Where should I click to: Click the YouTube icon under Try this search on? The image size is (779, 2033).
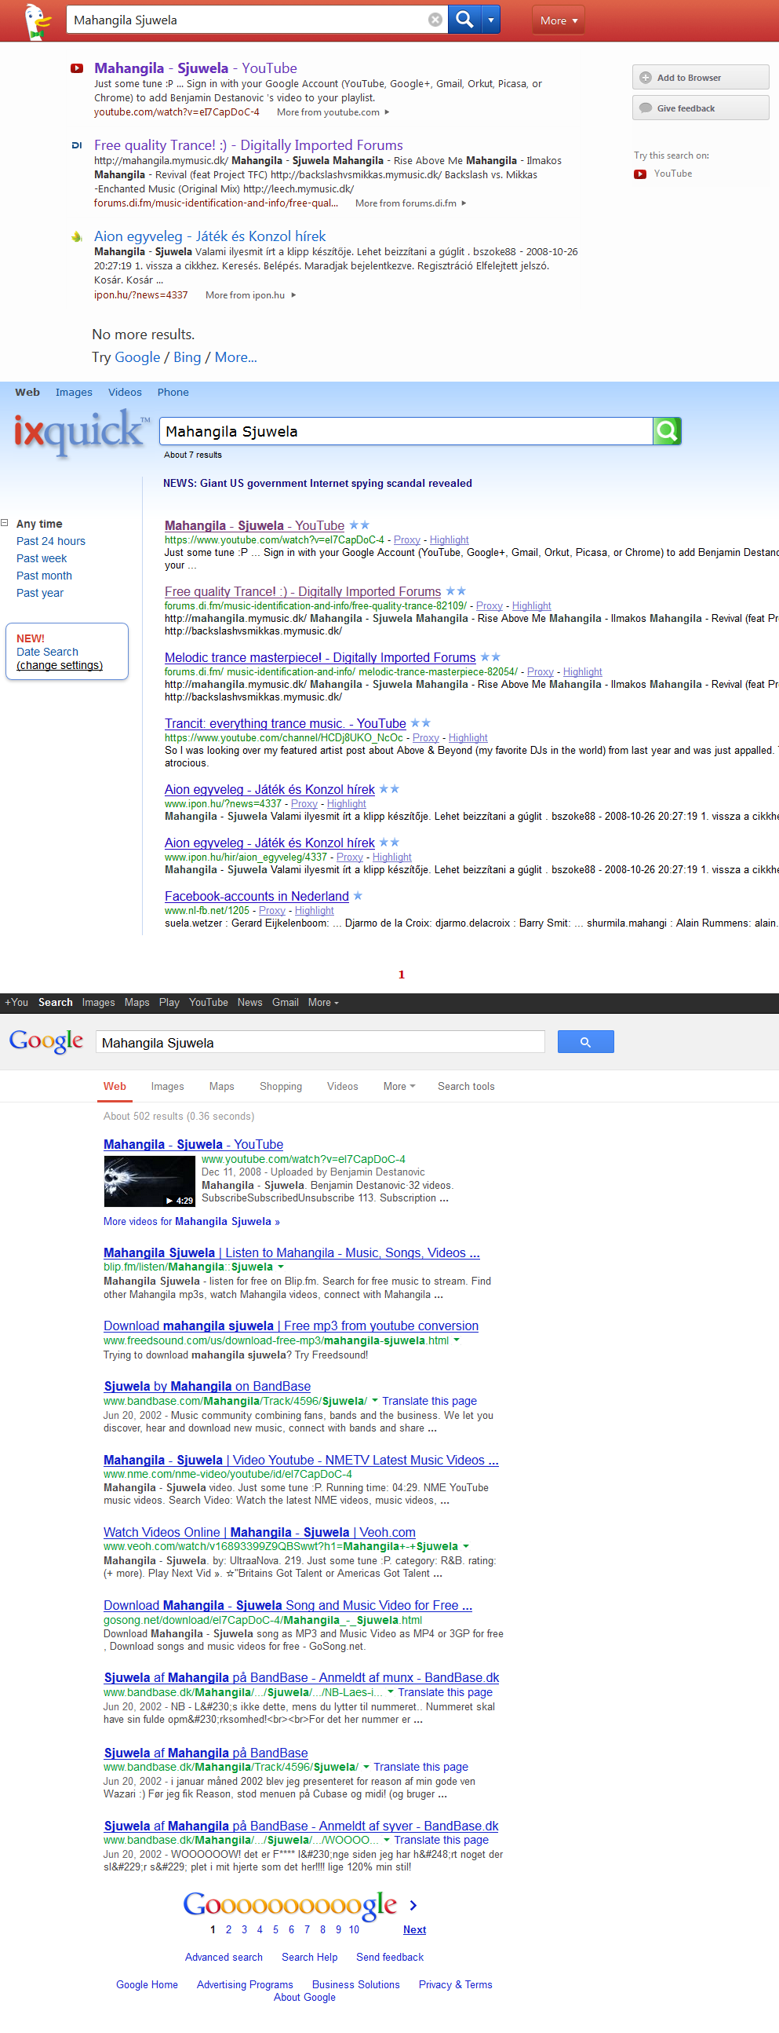[x=640, y=174]
